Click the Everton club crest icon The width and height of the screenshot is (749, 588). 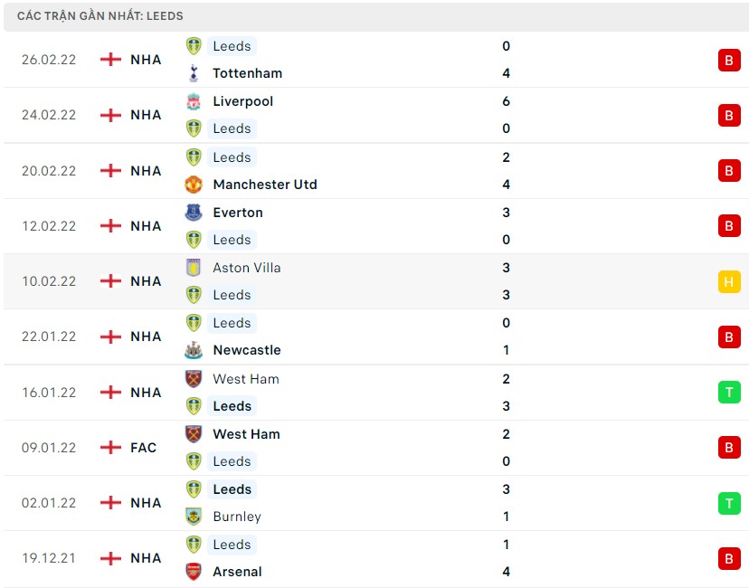click(x=194, y=213)
